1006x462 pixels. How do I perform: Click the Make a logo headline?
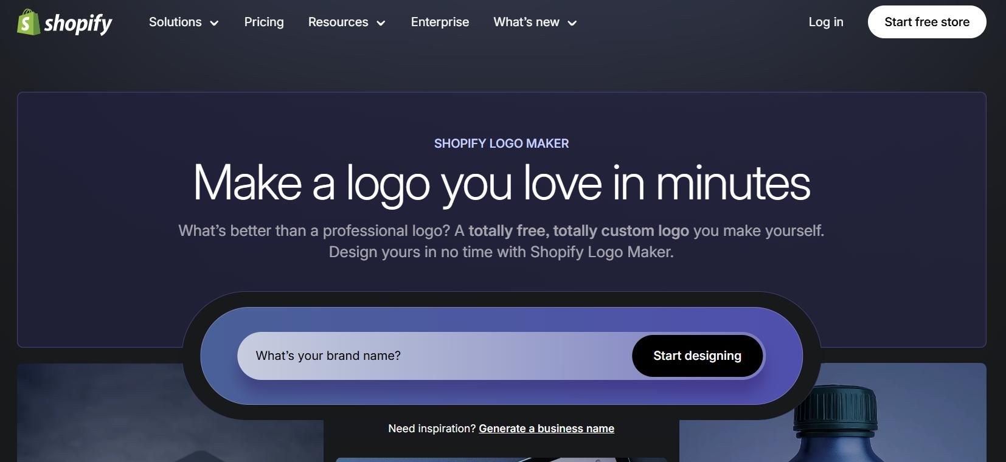pos(501,182)
